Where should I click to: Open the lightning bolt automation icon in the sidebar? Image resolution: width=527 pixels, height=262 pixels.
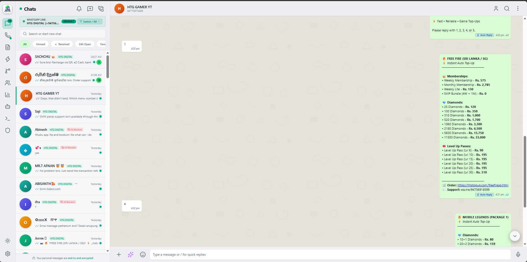[8, 59]
